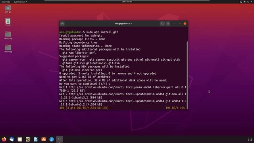The height and width of the screenshot is (143, 254).
Task: Close the terminal window
Action: point(185,24)
